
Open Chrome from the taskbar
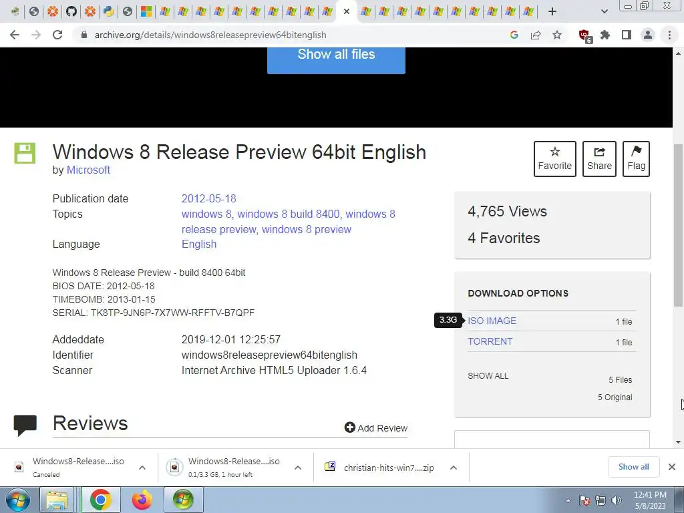click(100, 500)
